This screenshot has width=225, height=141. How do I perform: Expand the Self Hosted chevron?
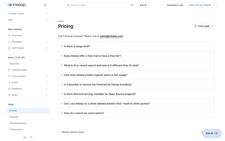click(47, 48)
